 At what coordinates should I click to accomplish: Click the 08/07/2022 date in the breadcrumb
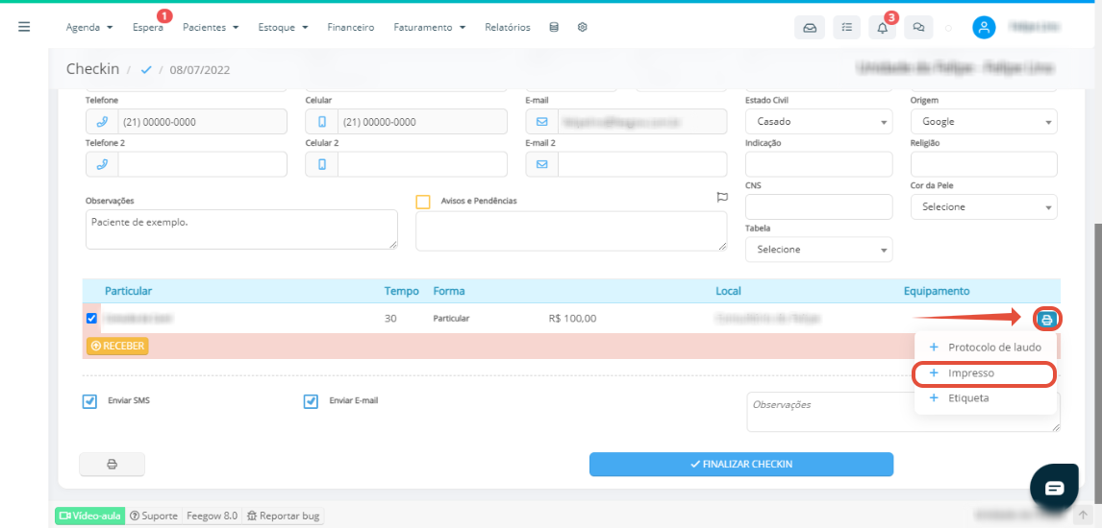click(200, 69)
